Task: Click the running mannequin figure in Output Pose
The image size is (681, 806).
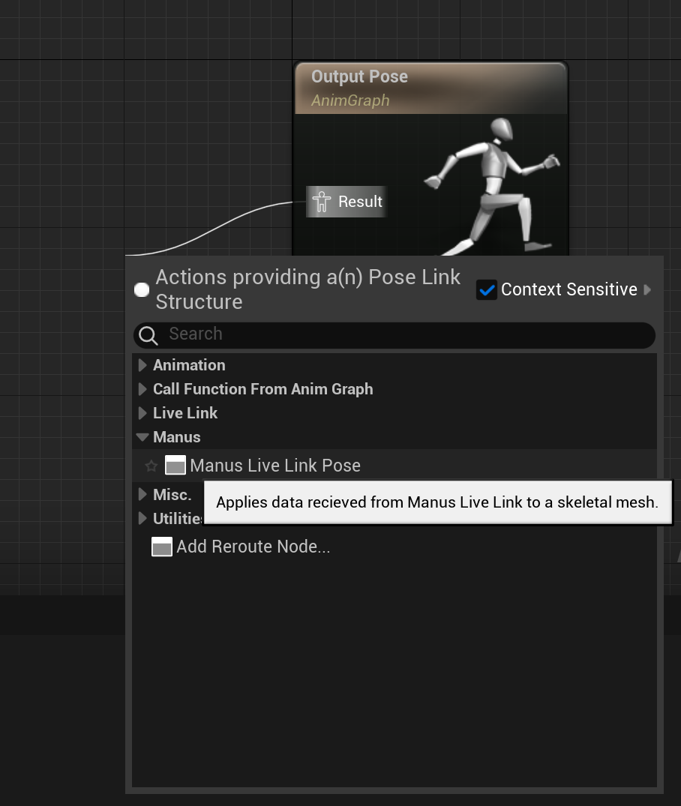Action: (495, 184)
